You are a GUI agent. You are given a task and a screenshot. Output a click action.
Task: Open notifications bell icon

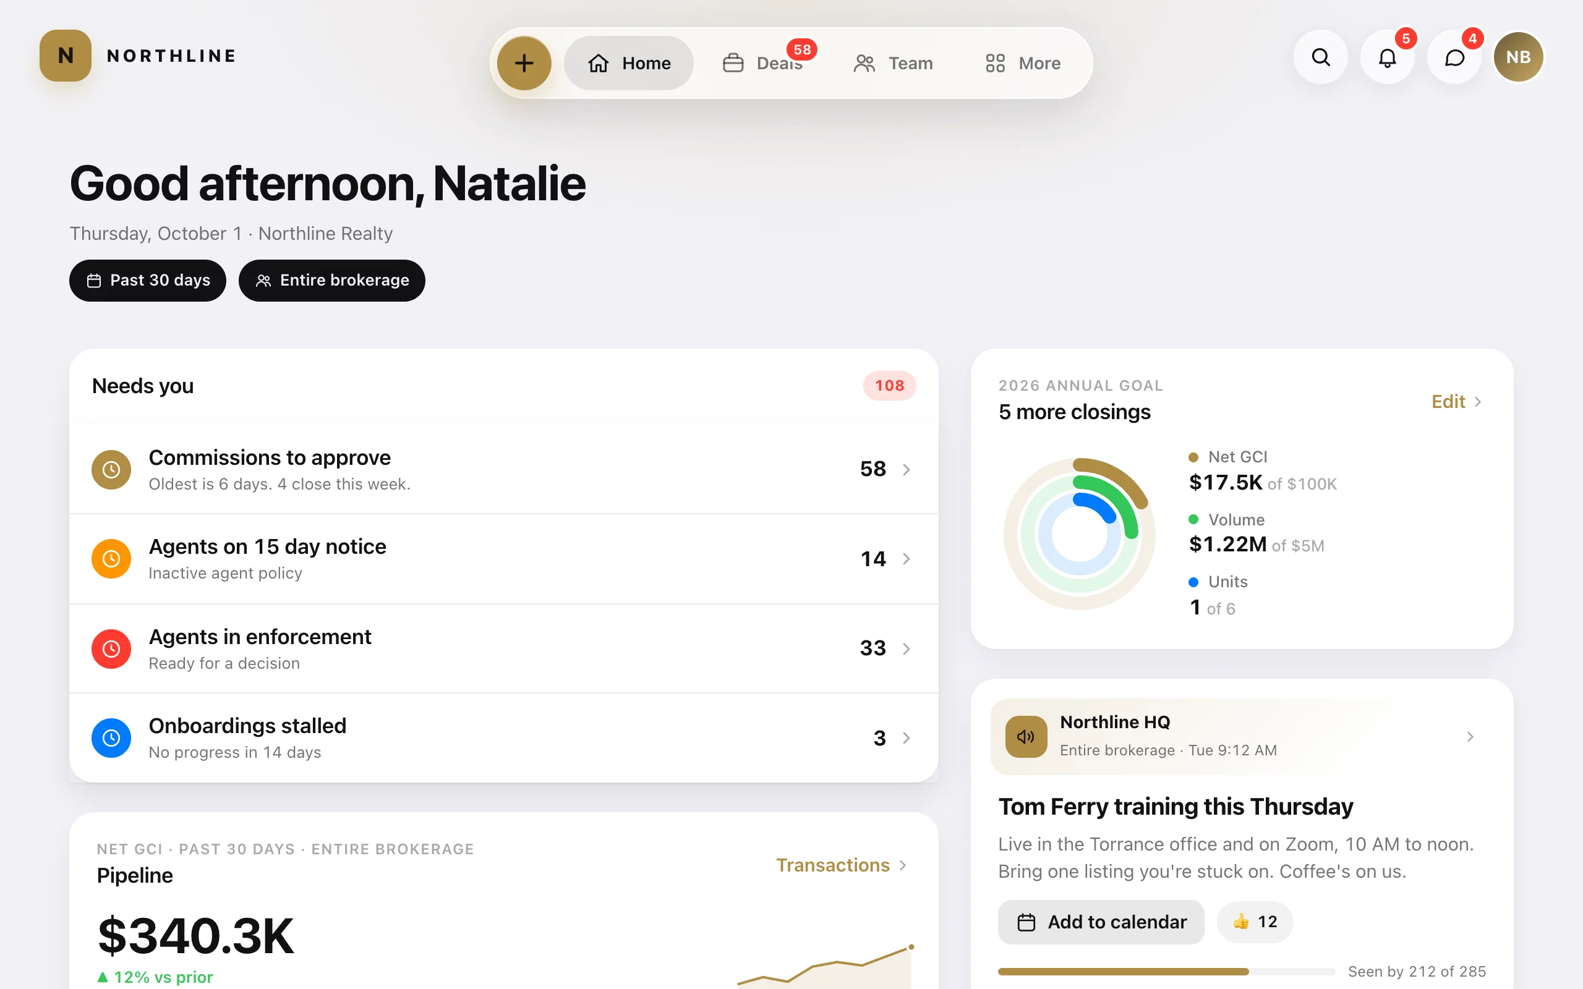[1388, 57]
